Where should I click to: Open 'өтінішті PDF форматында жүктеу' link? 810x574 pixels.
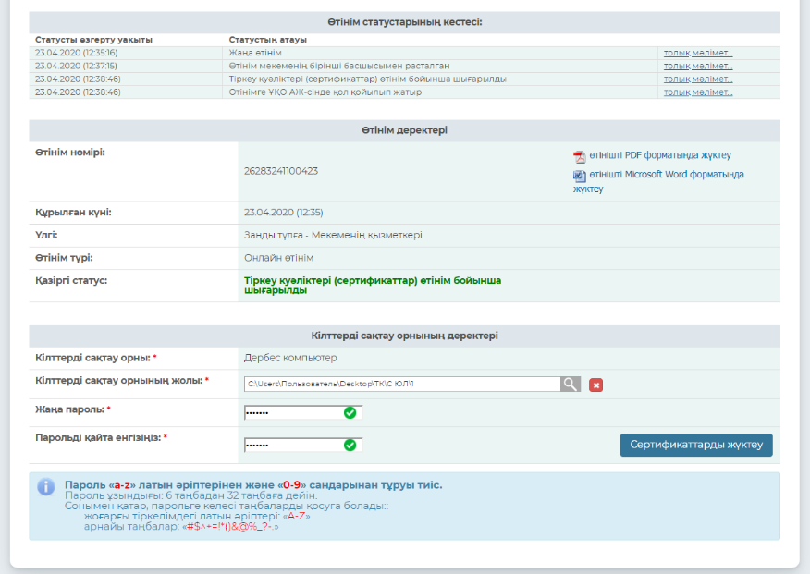click(x=659, y=155)
